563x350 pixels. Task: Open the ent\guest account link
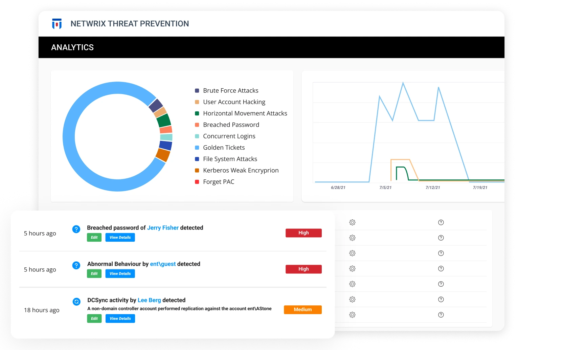point(163,264)
